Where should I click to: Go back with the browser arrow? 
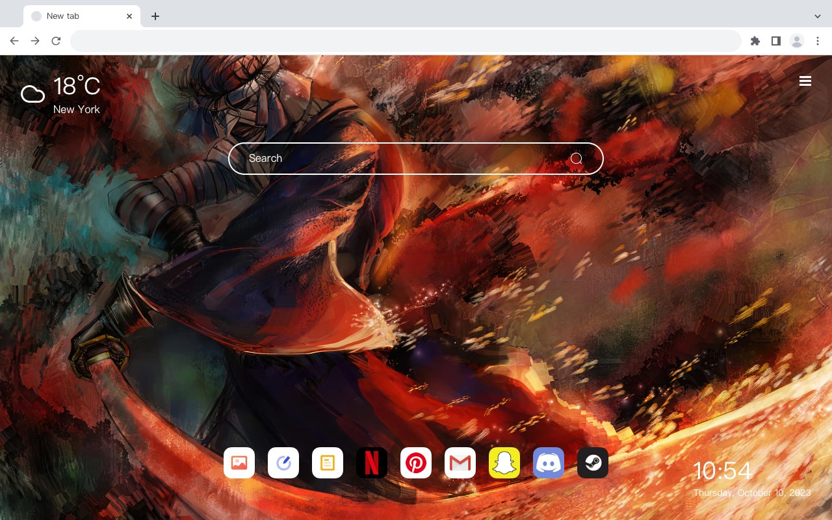(14, 41)
